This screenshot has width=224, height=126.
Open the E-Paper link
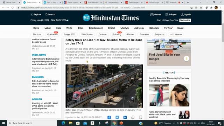click(x=171, y=14)
